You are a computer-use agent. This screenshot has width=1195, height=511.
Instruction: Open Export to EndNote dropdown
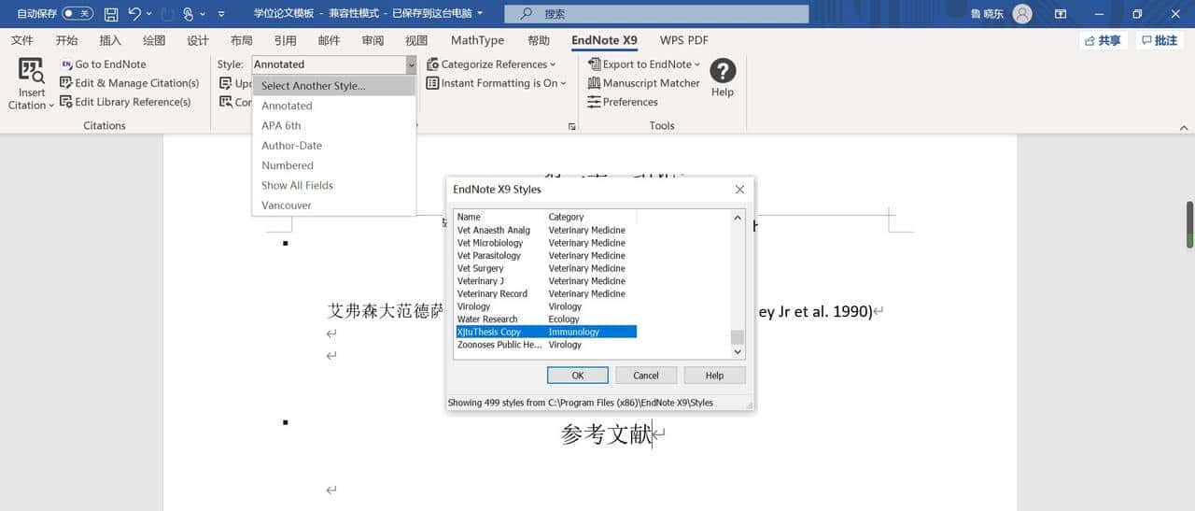click(644, 64)
